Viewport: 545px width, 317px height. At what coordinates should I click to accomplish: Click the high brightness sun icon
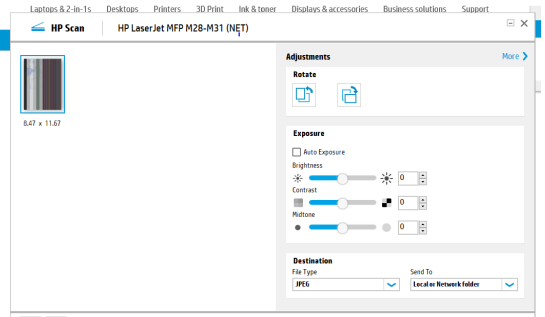pos(386,178)
